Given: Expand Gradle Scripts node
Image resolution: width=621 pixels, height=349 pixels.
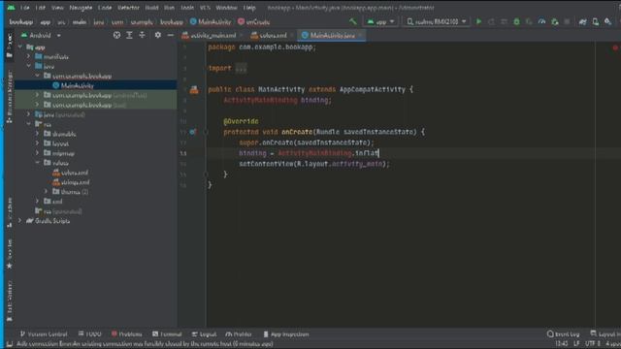Looking at the screenshot, I should pos(19,220).
